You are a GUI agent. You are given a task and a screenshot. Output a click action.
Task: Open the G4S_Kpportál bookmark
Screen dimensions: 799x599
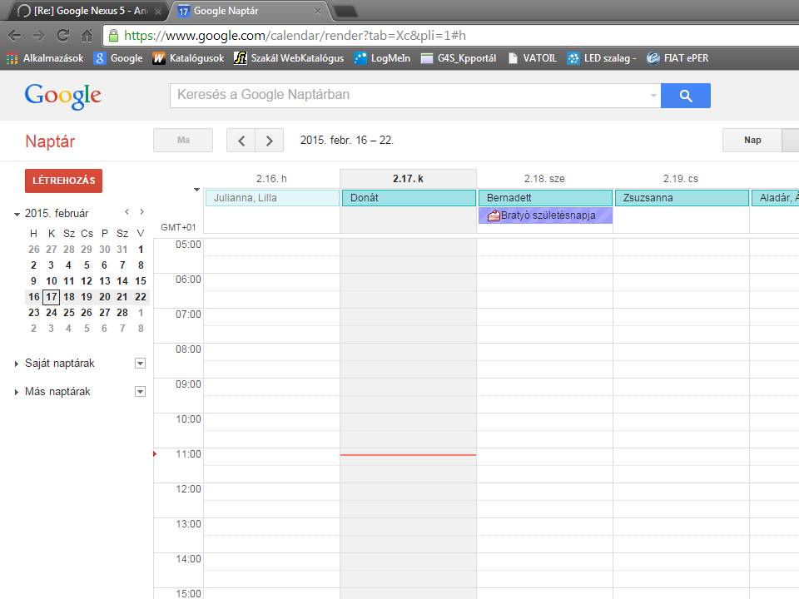point(459,58)
